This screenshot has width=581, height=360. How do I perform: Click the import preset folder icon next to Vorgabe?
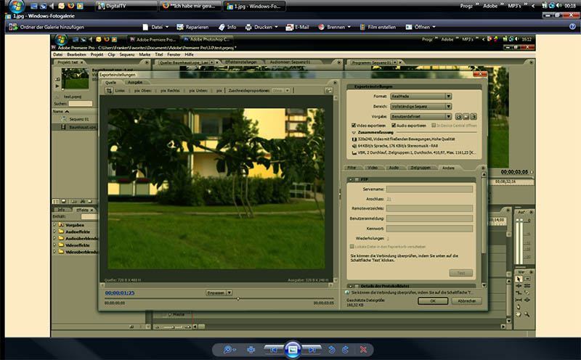pos(466,116)
